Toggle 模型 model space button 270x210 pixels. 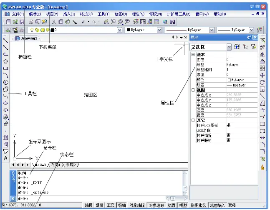(183, 205)
